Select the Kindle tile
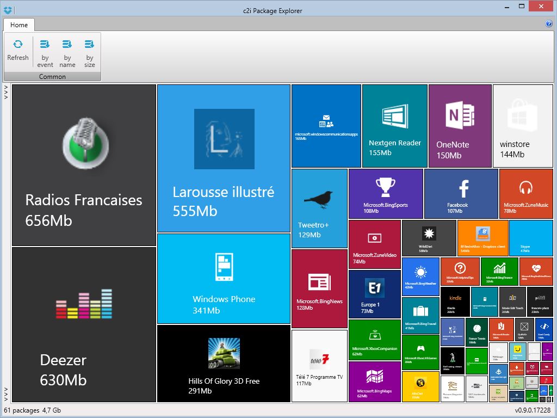 [455, 302]
